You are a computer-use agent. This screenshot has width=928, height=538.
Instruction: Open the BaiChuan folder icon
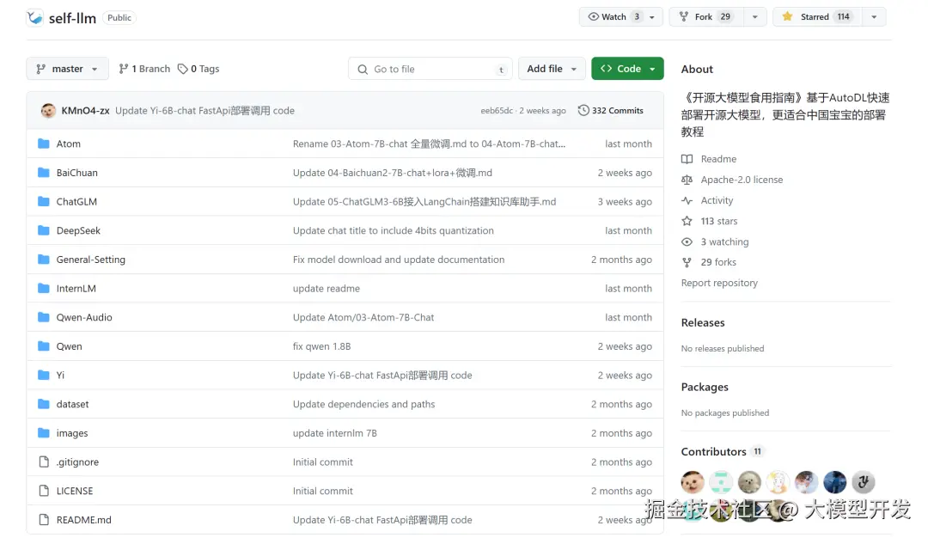point(43,172)
